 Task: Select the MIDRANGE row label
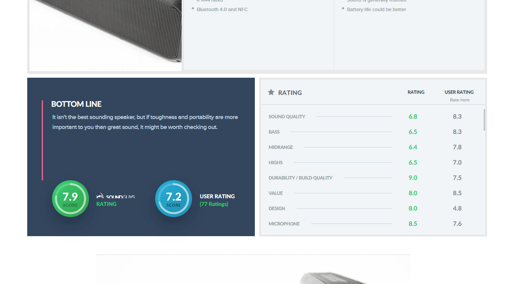(x=281, y=147)
